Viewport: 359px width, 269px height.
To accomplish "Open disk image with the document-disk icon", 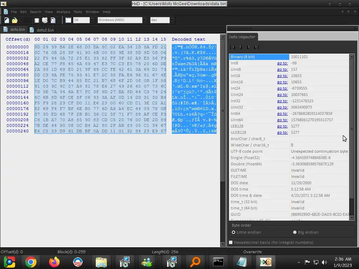I will (x=53, y=20).
